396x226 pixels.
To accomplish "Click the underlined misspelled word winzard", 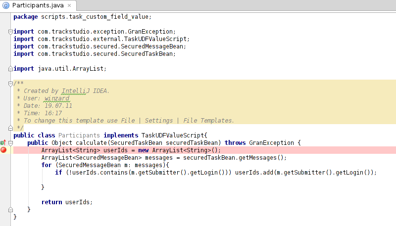I will (60, 98).
